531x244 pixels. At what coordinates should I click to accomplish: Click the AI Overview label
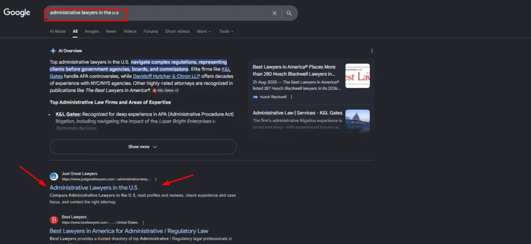pyautogui.click(x=70, y=51)
